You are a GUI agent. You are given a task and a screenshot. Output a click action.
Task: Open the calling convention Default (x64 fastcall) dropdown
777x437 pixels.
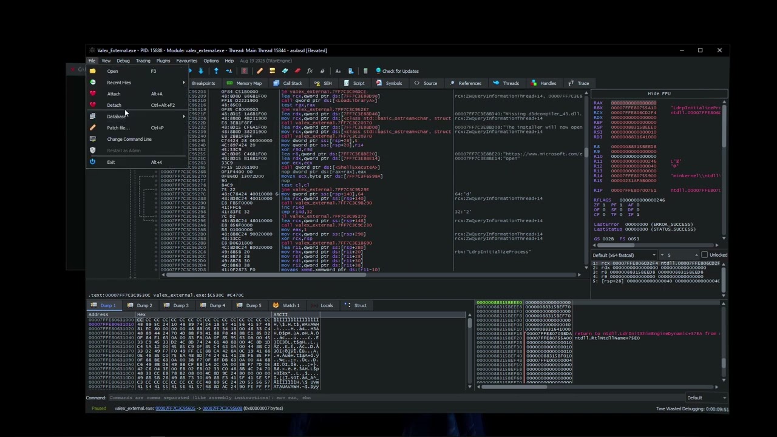(x=625, y=255)
